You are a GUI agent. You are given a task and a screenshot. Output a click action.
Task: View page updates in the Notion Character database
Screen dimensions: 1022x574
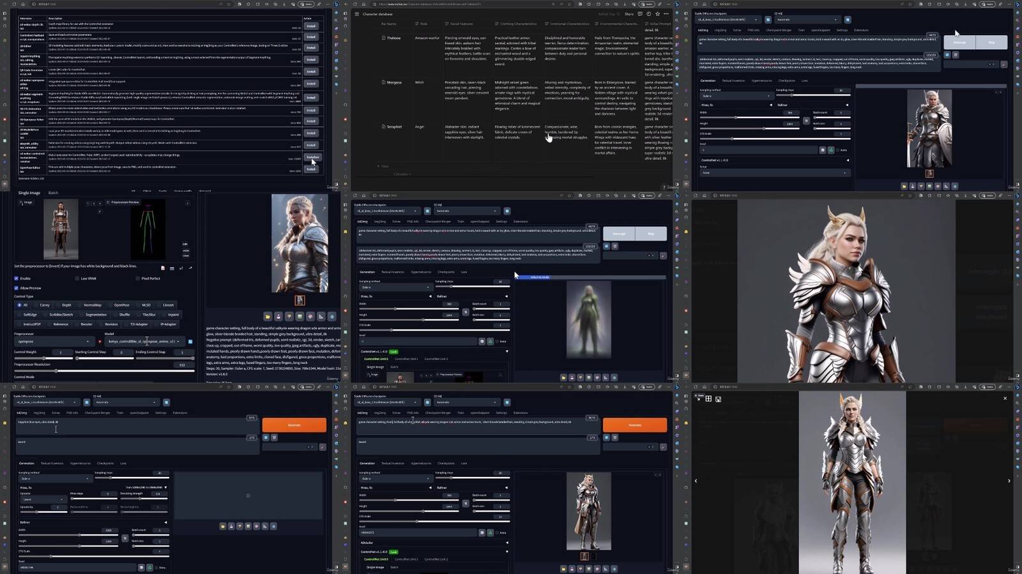(648, 13)
